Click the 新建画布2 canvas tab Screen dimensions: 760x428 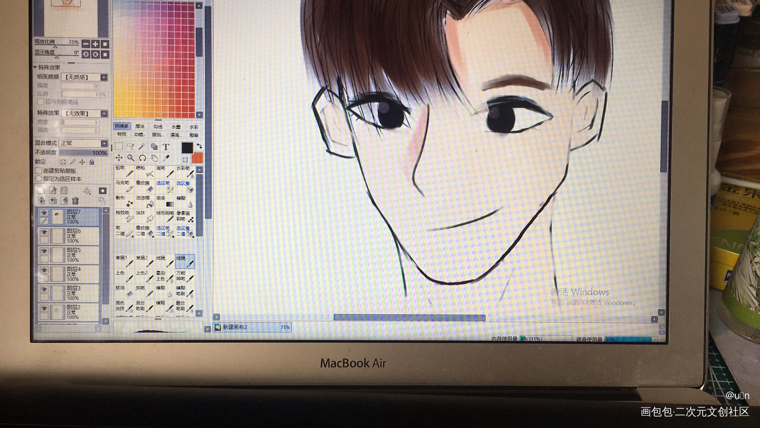click(234, 327)
